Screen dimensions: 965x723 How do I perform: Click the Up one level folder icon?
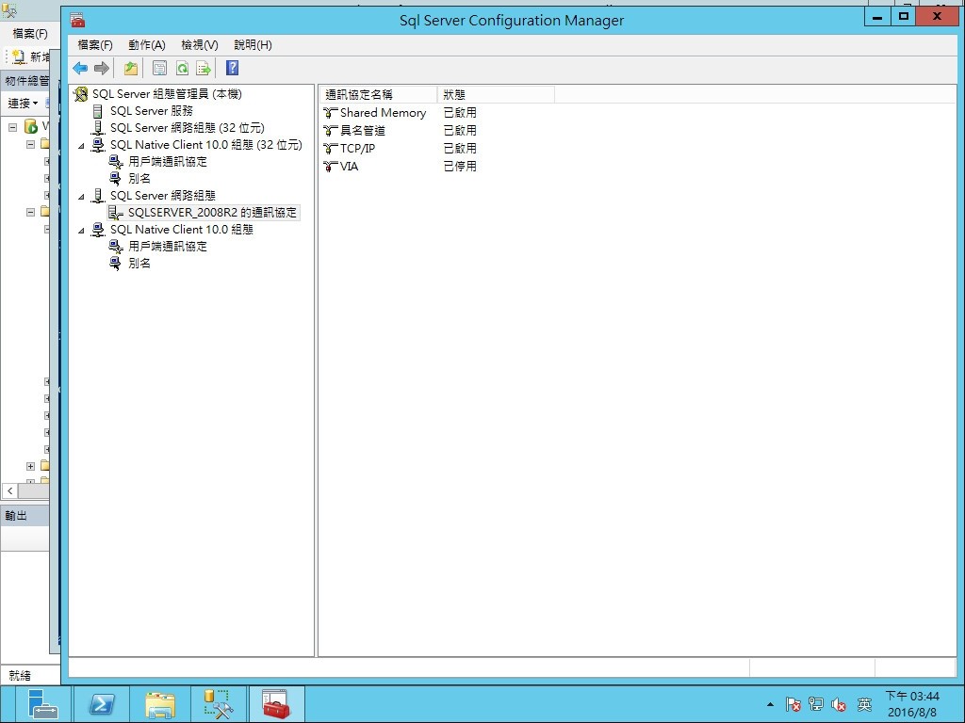pyautogui.click(x=130, y=68)
